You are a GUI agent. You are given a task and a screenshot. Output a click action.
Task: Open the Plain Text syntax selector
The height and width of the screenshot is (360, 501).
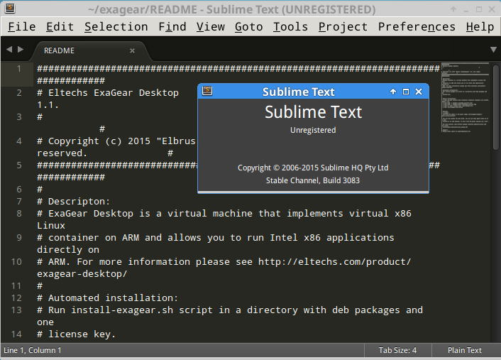point(465,350)
